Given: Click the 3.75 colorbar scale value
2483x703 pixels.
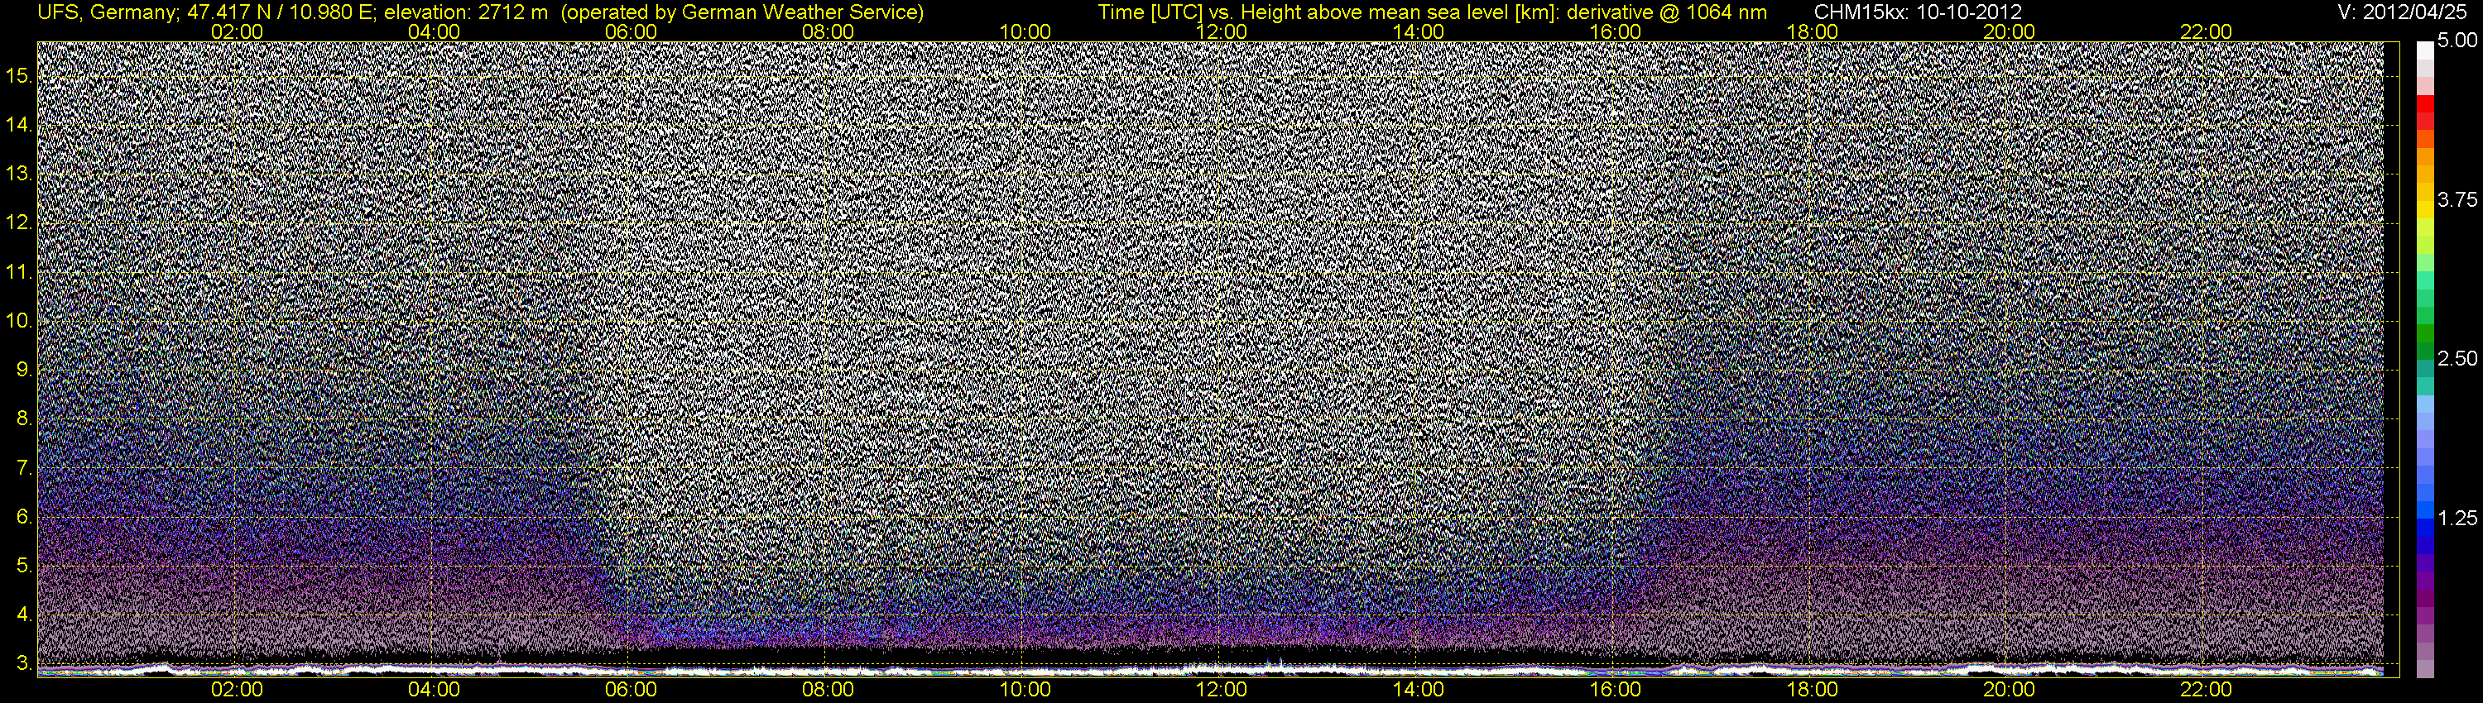Looking at the screenshot, I should [2457, 199].
